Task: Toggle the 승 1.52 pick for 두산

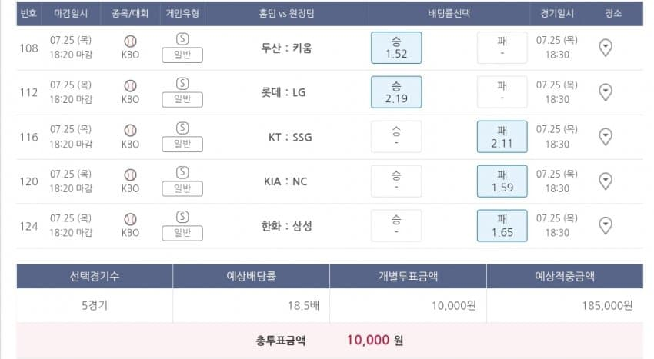Action: pyautogui.click(x=396, y=48)
